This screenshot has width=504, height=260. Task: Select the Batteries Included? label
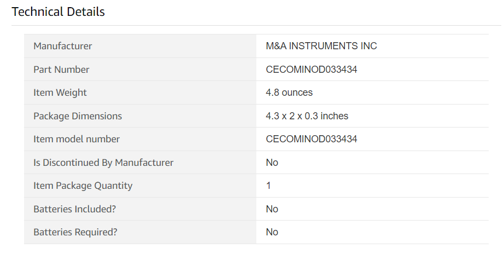(74, 209)
